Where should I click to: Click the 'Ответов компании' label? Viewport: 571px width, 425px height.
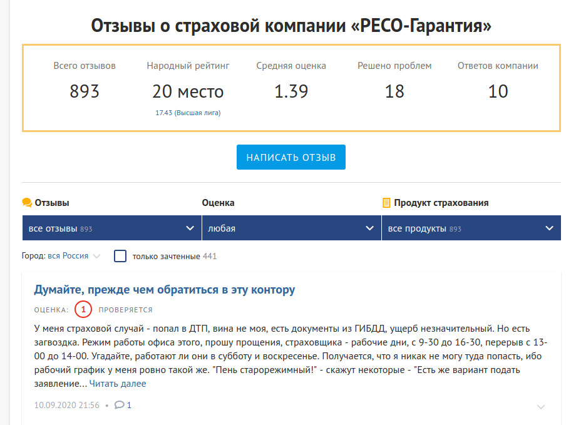498,66
